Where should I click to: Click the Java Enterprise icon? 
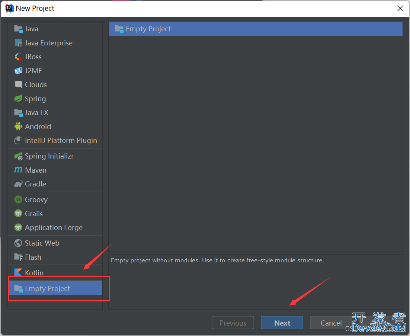(18, 43)
